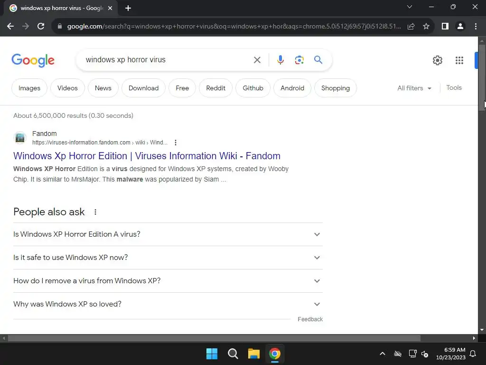Click the scroll down arrow
The image size is (486, 365).
pos(482,330)
